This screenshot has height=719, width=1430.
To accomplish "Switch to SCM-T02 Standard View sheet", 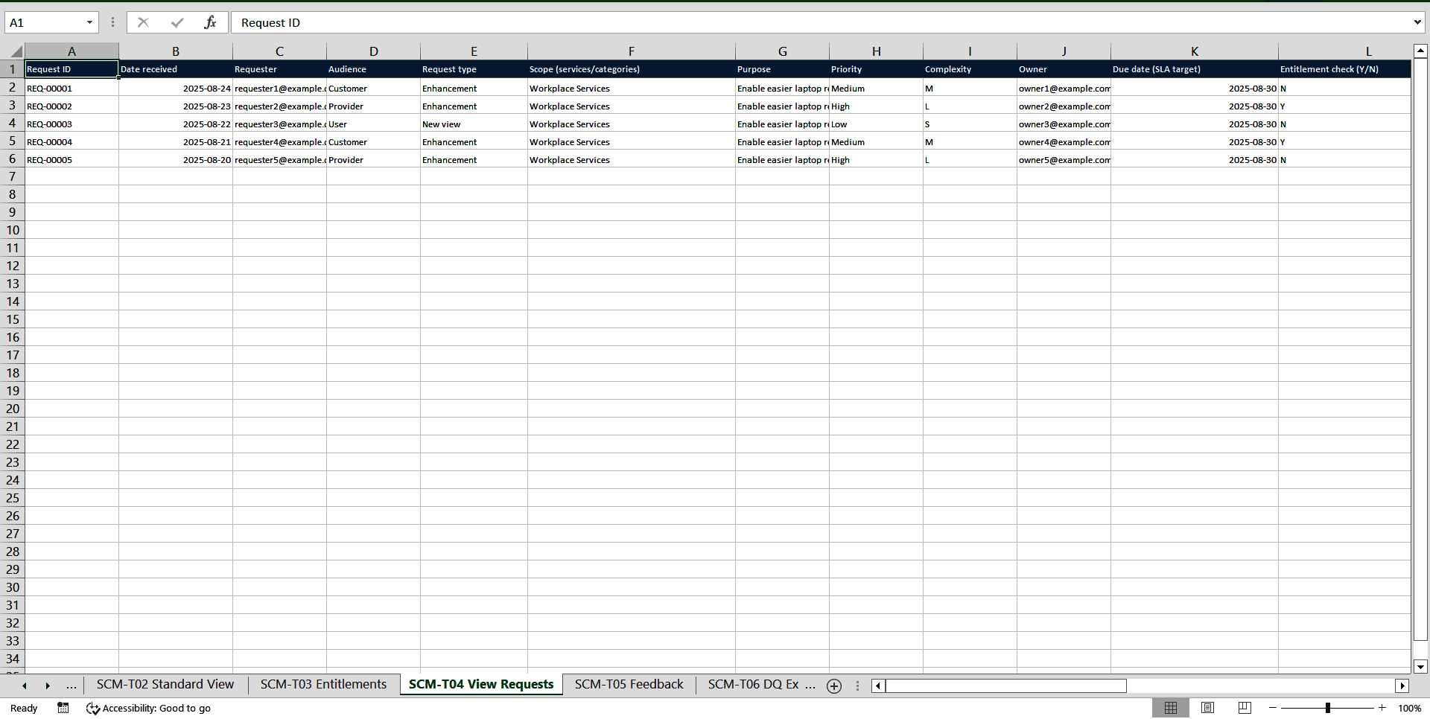I will pyautogui.click(x=165, y=685).
